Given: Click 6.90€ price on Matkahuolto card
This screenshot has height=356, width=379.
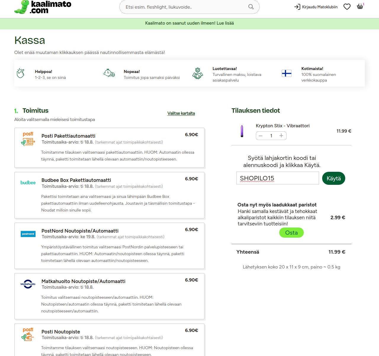Looking at the screenshot, I should pos(192,280).
